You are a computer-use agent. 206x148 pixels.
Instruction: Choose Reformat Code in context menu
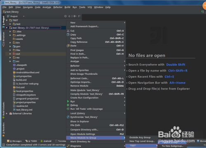(96, 79)
